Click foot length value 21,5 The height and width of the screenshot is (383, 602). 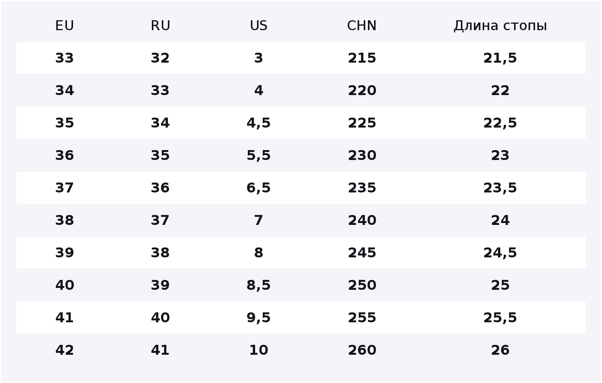pyautogui.click(x=500, y=58)
